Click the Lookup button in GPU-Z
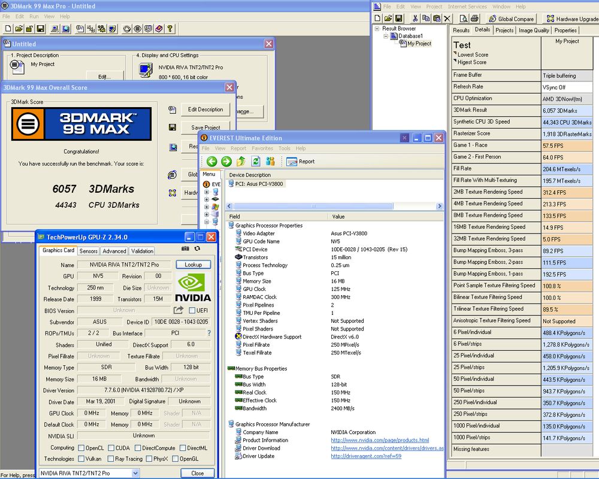The height and width of the screenshot is (479, 599). pyautogui.click(x=193, y=265)
